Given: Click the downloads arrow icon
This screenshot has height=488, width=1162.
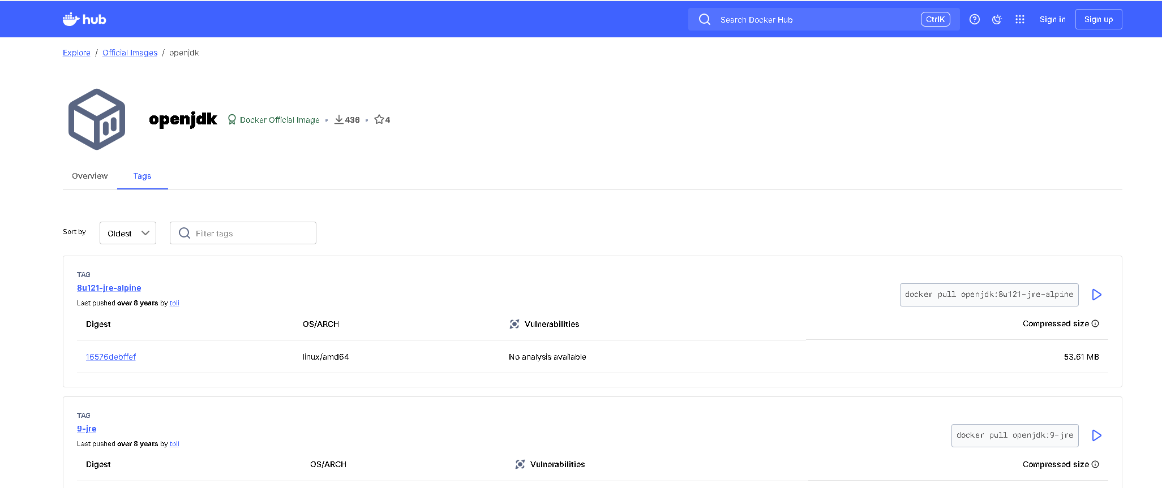Looking at the screenshot, I should 339,119.
